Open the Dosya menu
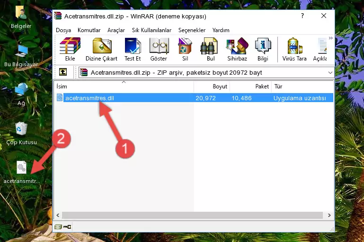This screenshot has height=242, width=364. [x=63, y=30]
